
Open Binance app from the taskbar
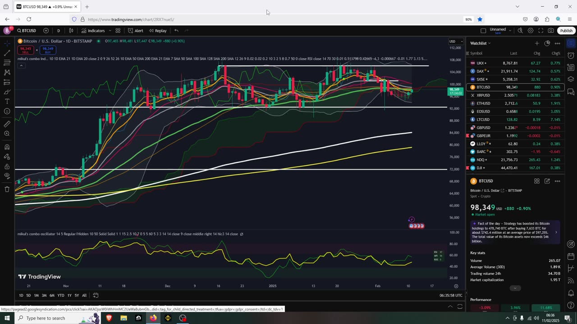pos(168,318)
